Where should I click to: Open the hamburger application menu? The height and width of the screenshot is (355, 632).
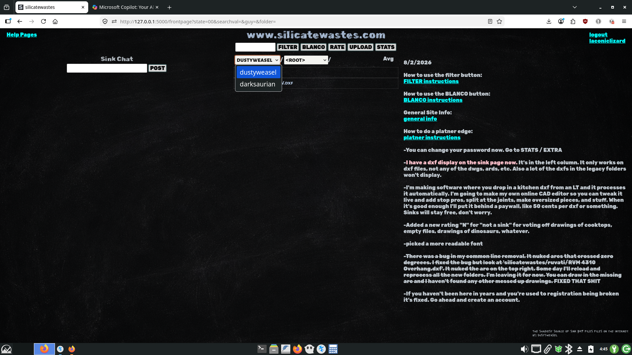coord(624,21)
